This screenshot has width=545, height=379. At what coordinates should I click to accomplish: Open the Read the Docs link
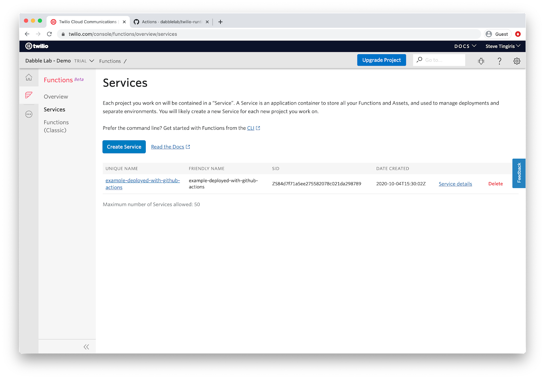coord(168,147)
